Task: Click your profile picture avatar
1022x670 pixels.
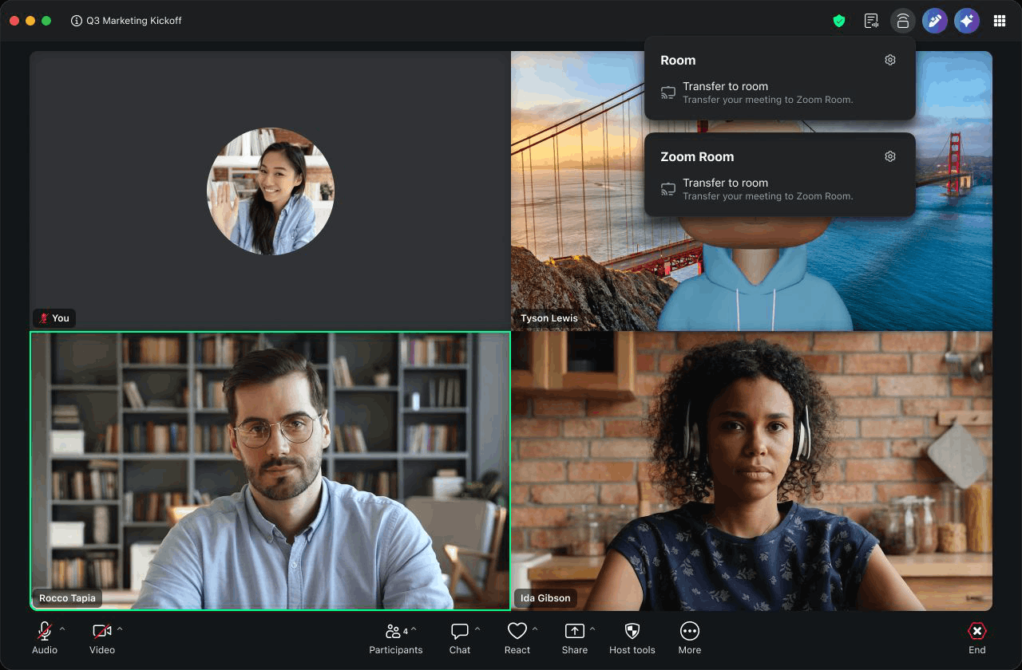Action: [x=271, y=191]
